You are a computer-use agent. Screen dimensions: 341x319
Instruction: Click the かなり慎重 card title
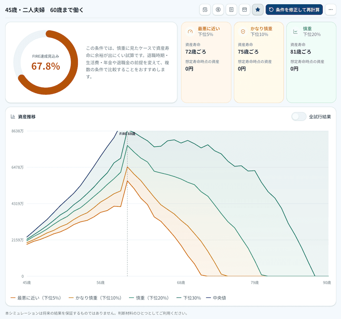pyautogui.click(x=261, y=29)
